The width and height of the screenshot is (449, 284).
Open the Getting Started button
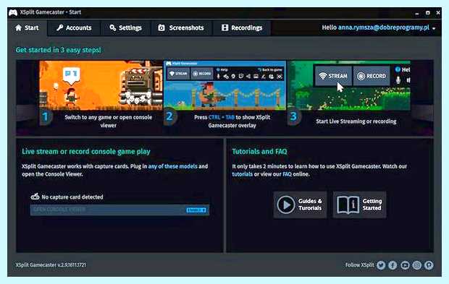click(x=360, y=205)
